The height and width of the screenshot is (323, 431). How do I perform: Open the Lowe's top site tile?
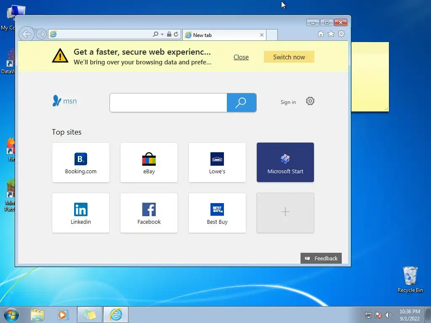217,162
